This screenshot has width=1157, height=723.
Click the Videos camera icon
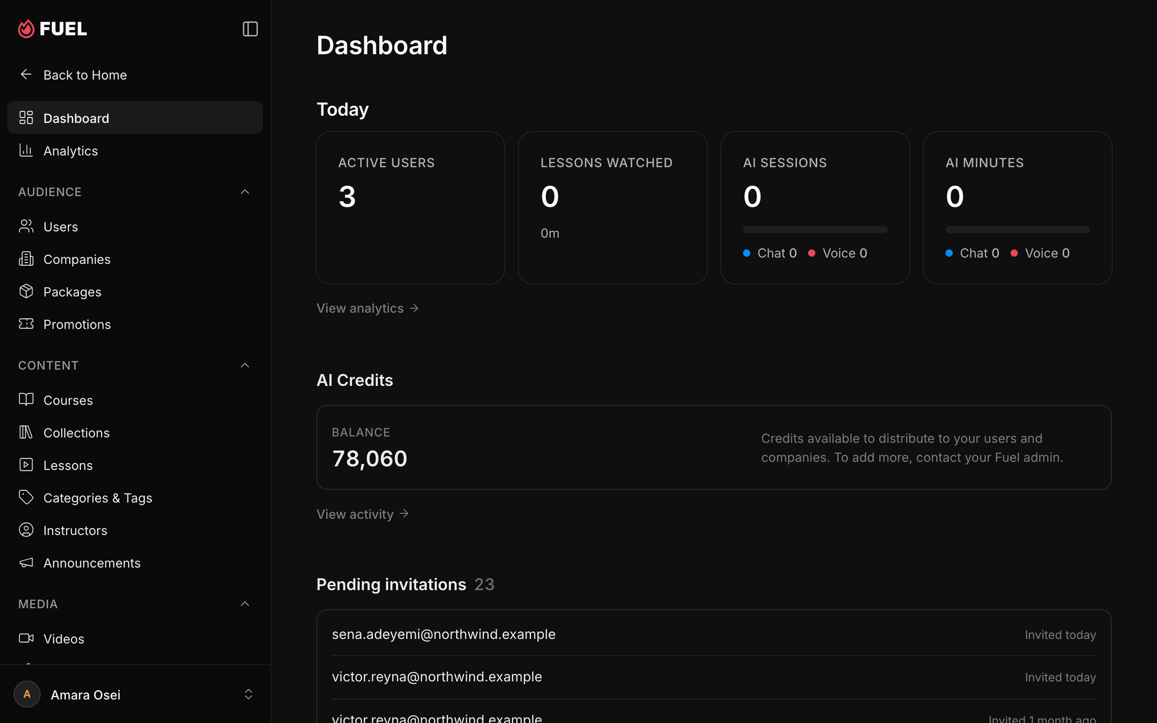(26, 638)
